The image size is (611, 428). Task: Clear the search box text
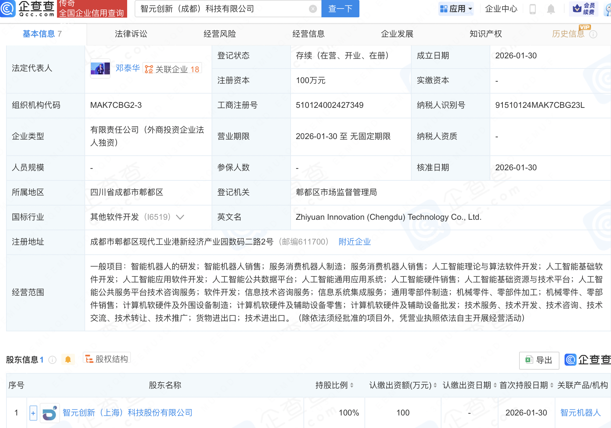click(x=313, y=9)
